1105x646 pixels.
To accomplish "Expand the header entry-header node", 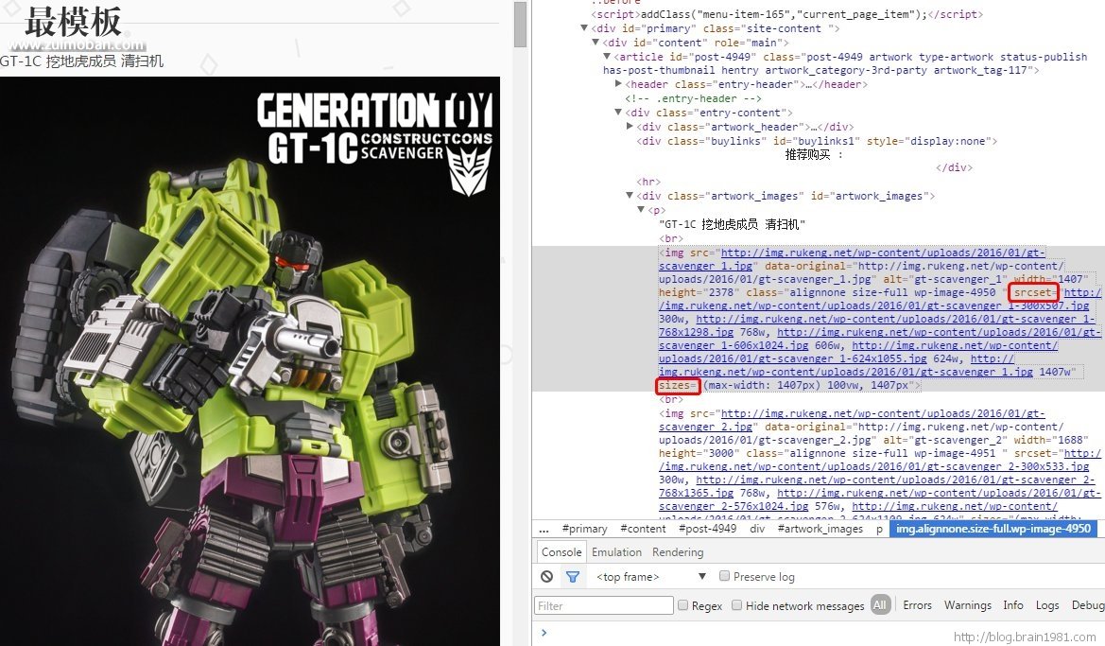I will click(619, 84).
